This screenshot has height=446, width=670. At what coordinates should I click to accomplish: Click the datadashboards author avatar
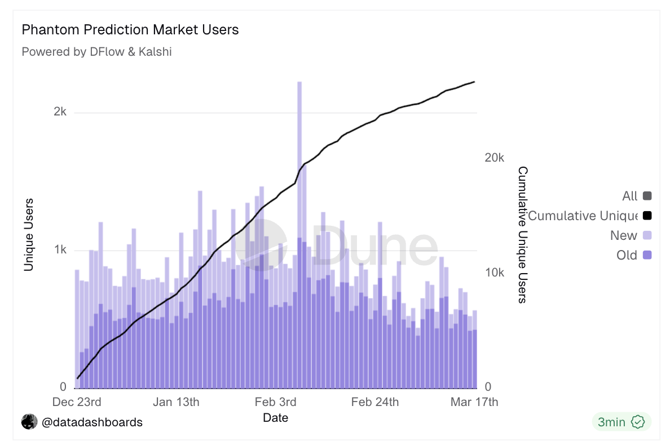tap(29, 422)
